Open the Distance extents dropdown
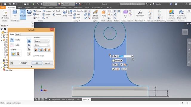 tap(41, 41)
